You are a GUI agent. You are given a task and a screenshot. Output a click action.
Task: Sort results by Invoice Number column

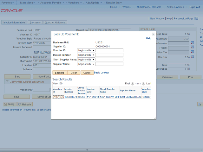pyautogui.click(x=69, y=91)
